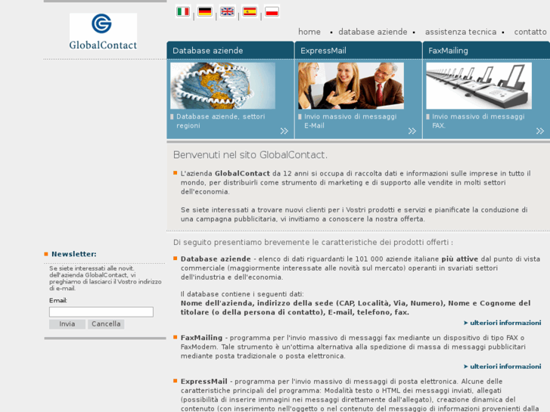This screenshot has height=412, width=550.
Task: Click 'Invio massivo di messaggi FAX' caption
Action: pyautogui.click(x=478, y=121)
